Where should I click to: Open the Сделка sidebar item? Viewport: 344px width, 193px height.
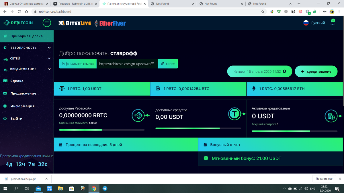(27, 81)
